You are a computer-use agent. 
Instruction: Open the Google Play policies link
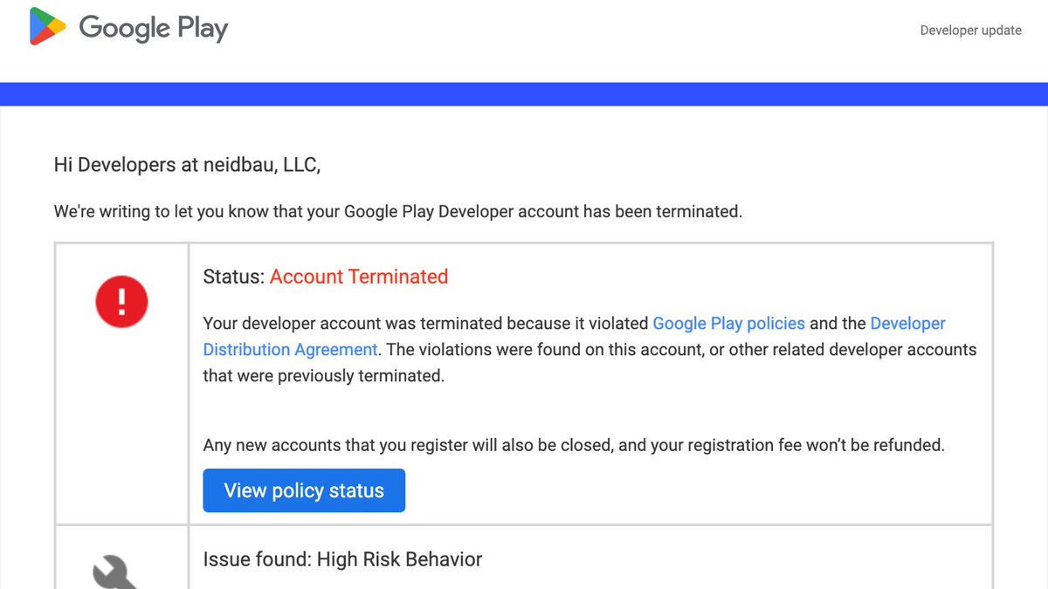click(729, 324)
